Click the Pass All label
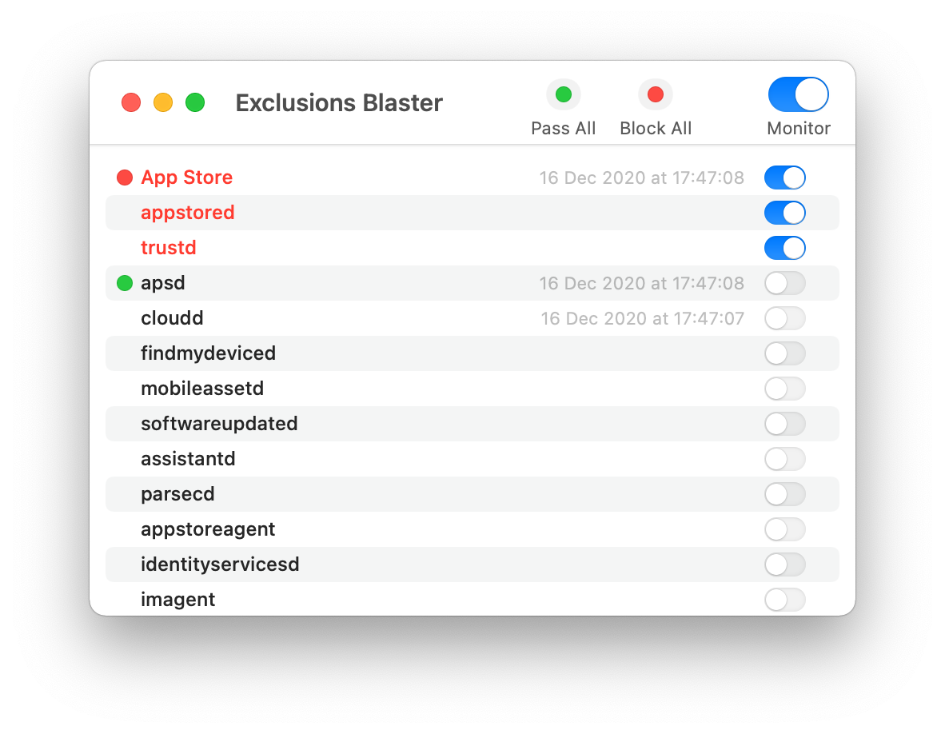 (x=563, y=129)
